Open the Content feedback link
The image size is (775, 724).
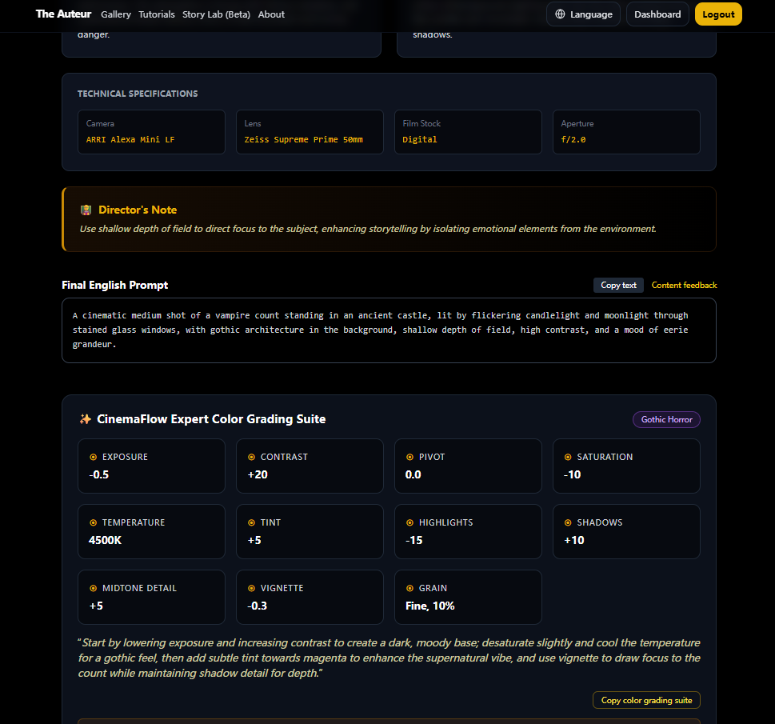tap(684, 285)
